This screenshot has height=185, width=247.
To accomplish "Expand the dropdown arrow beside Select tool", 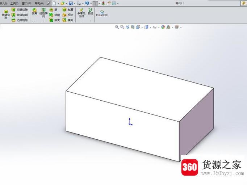I will point(99,4).
